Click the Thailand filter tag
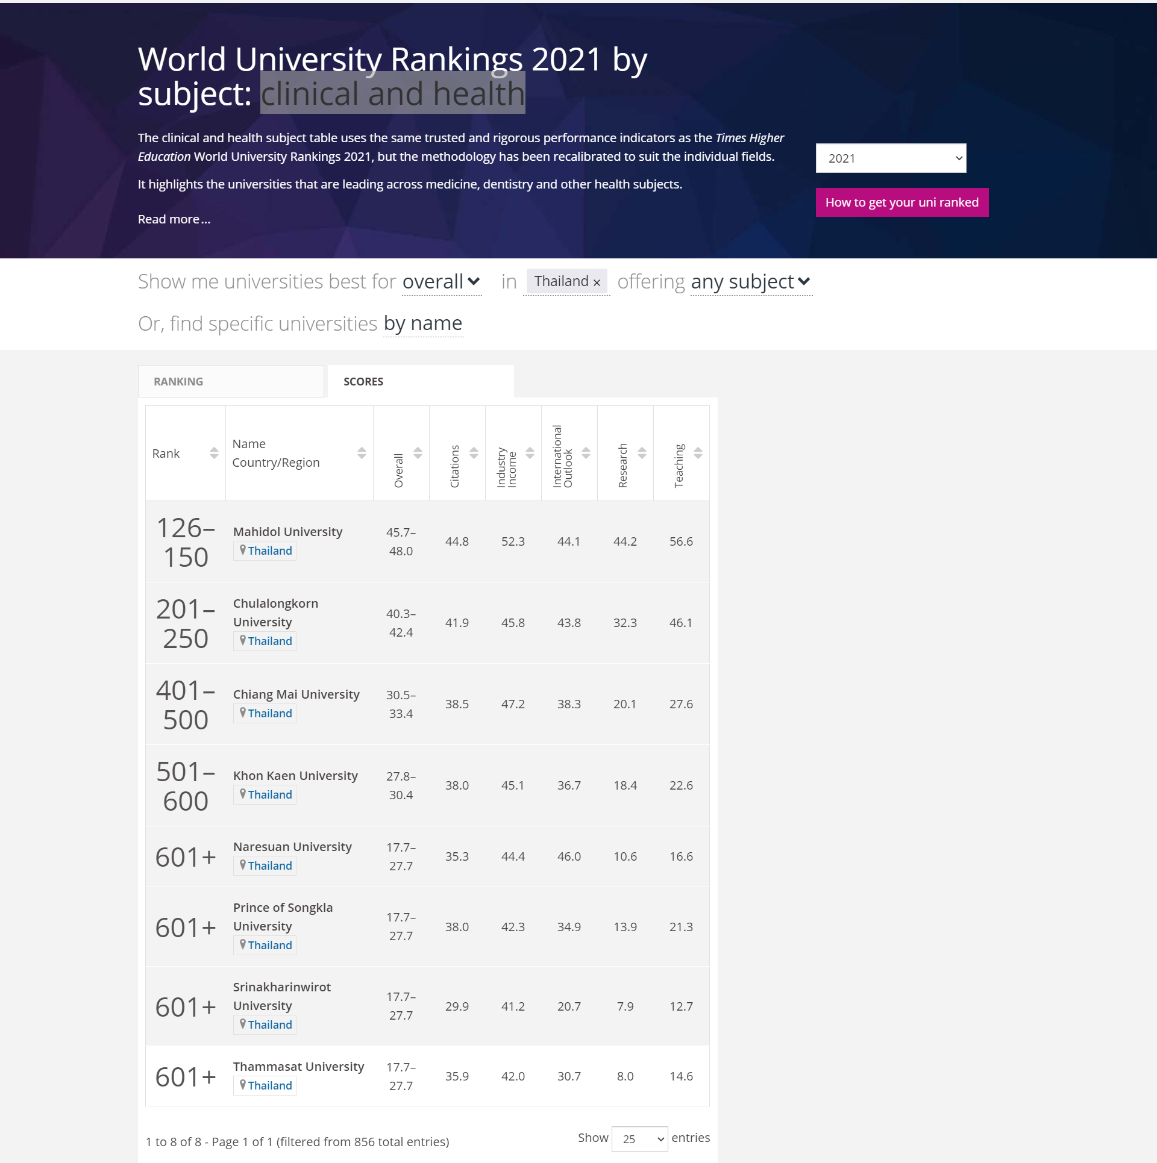Image resolution: width=1157 pixels, height=1163 pixels. (x=567, y=281)
